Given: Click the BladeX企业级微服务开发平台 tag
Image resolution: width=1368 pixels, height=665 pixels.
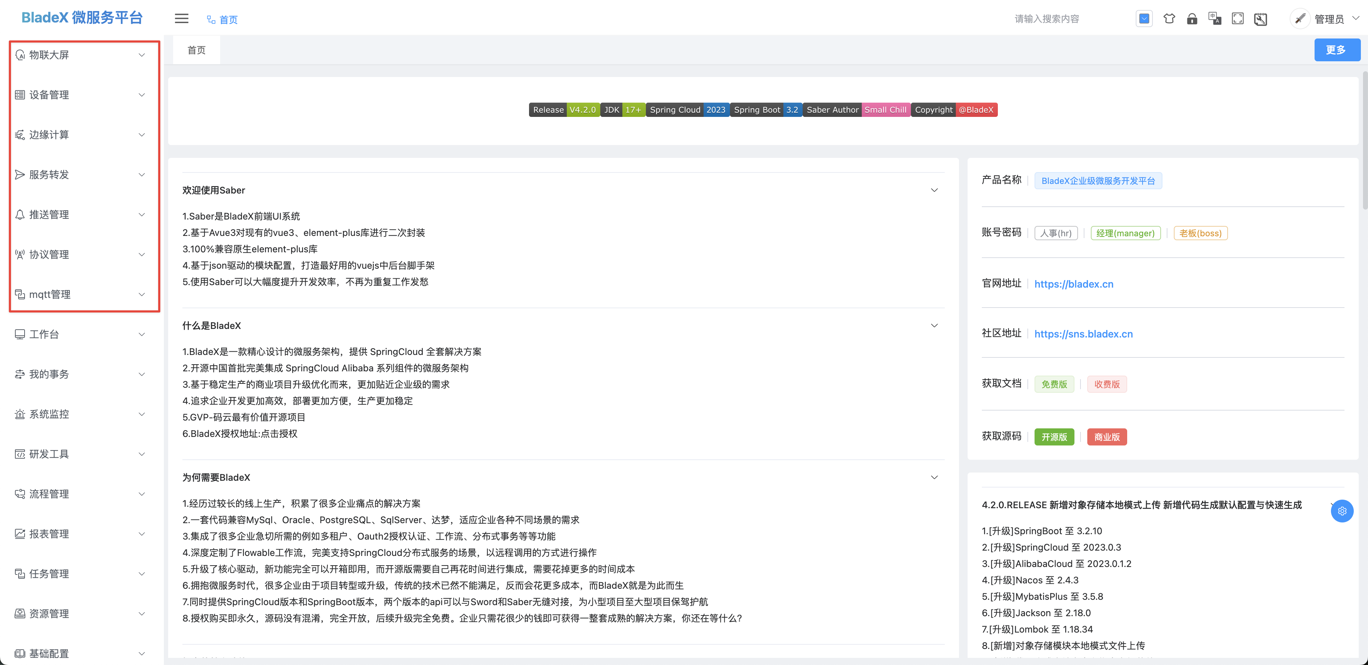Looking at the screenshot, I should click(1098, 181).
